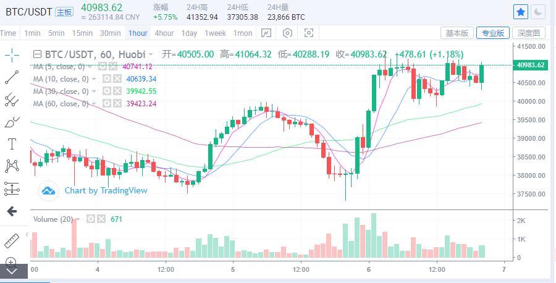Viewport: 556px width, 283px height.
Task: Click the 40983.62 current price label on axis
Action: pos(531,65)
